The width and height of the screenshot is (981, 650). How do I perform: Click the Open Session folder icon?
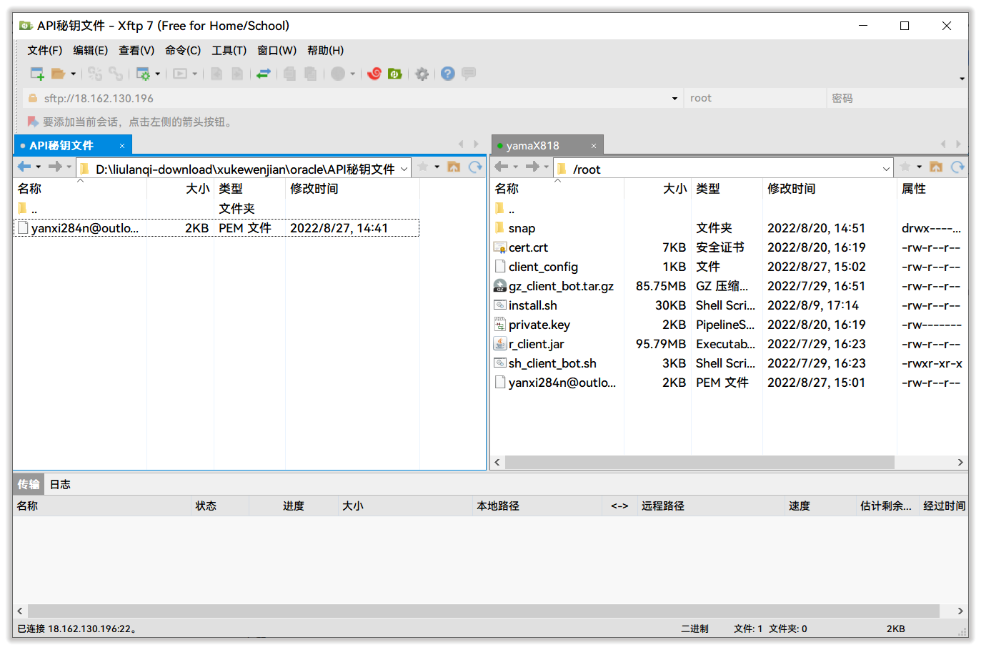click(58, 74)
